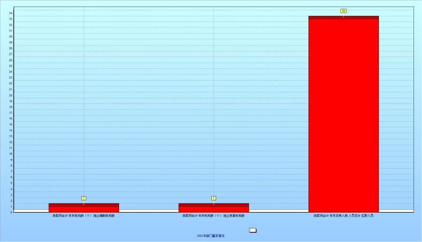Click the value label 1 above 独立编制机构数 bar
The width and height of the screenshot is (422, 242).
pyautogui.click(x=83, y=198)
